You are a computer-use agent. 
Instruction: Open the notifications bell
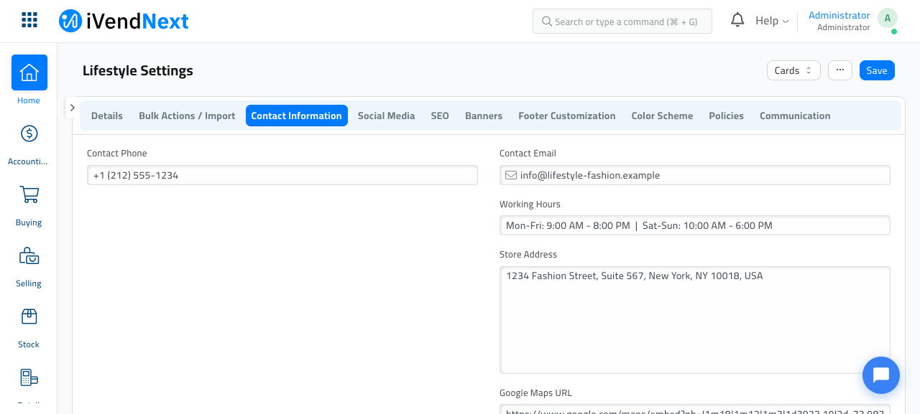click(737, 20)
